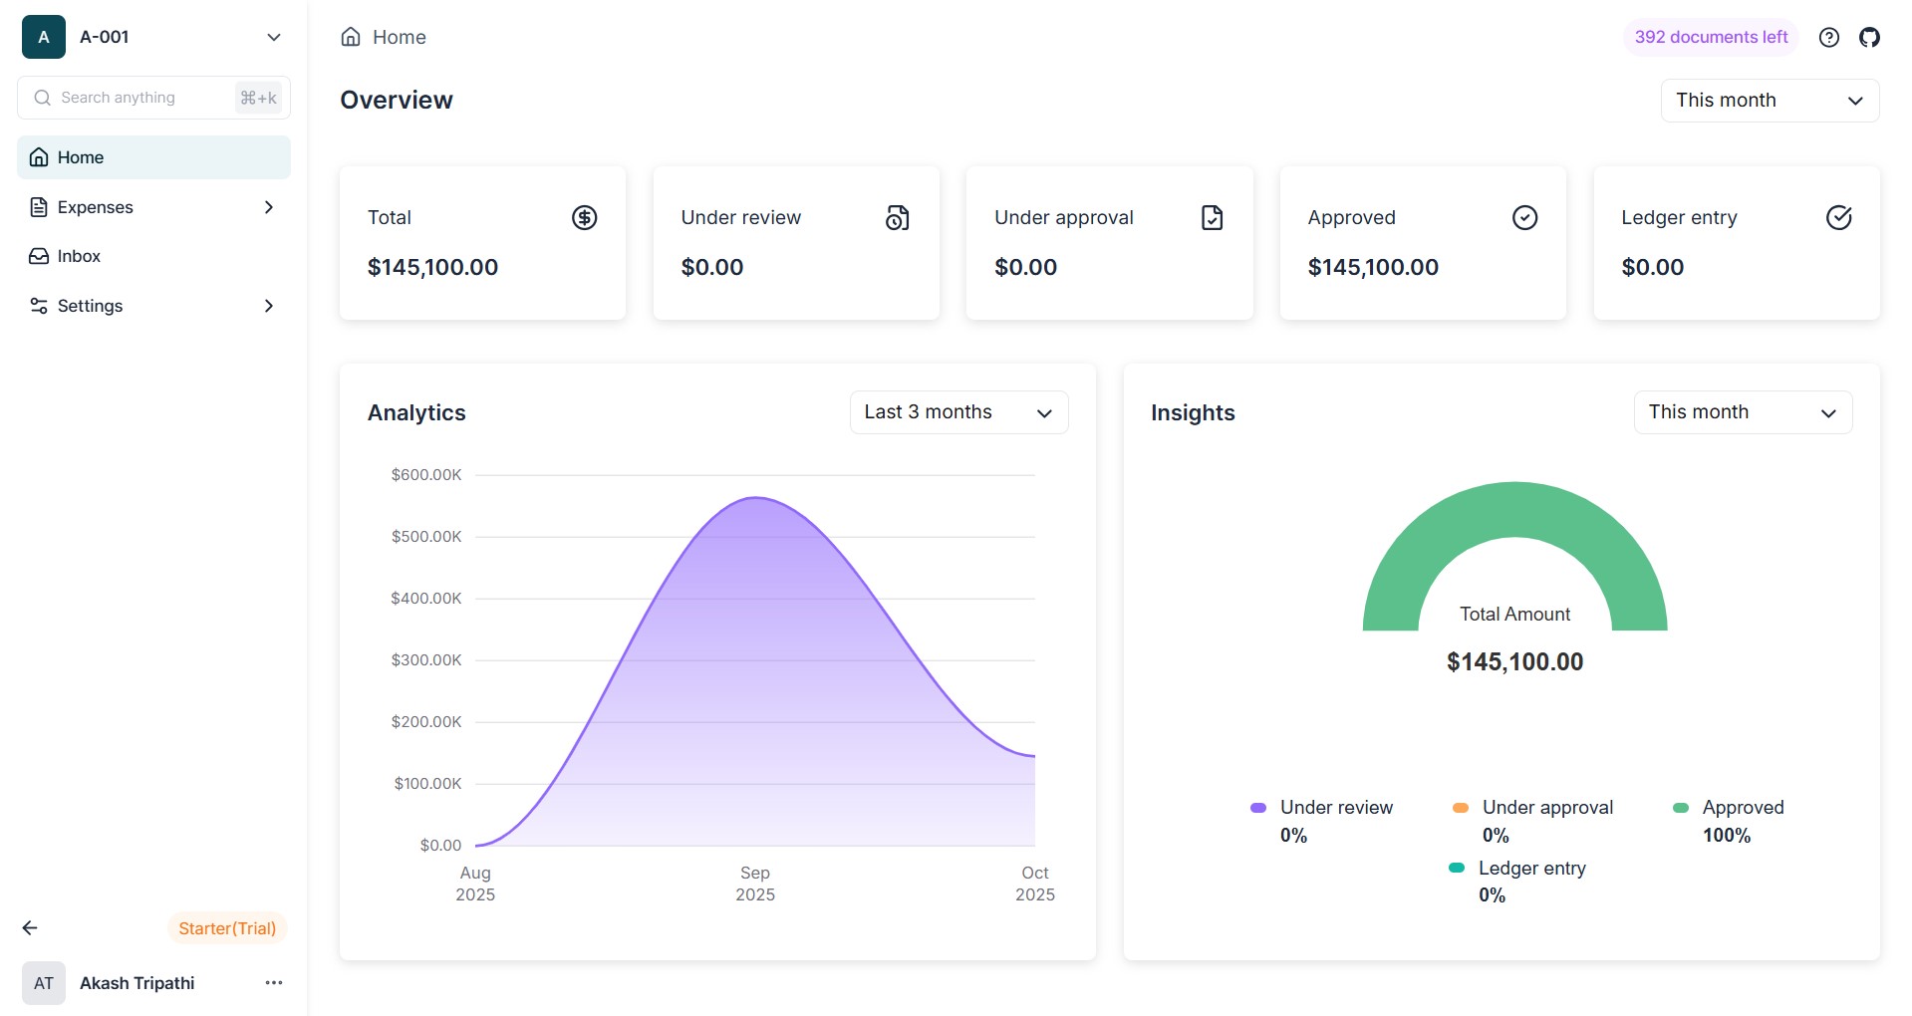Click the home icon in the breadcrumb

[351, 38]
